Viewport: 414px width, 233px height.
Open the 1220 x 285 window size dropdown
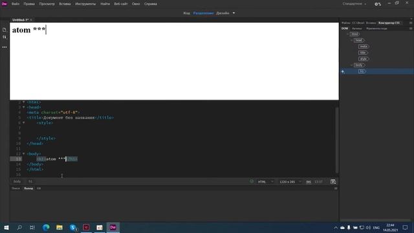click(x=290, y=182)
